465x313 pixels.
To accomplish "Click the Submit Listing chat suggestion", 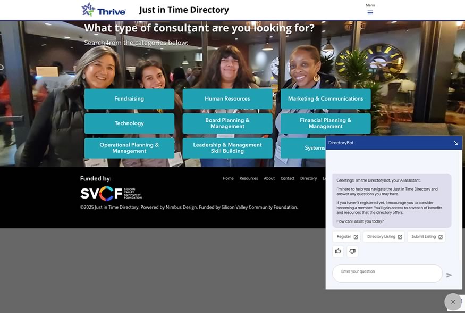I will (x=426, y=237).
